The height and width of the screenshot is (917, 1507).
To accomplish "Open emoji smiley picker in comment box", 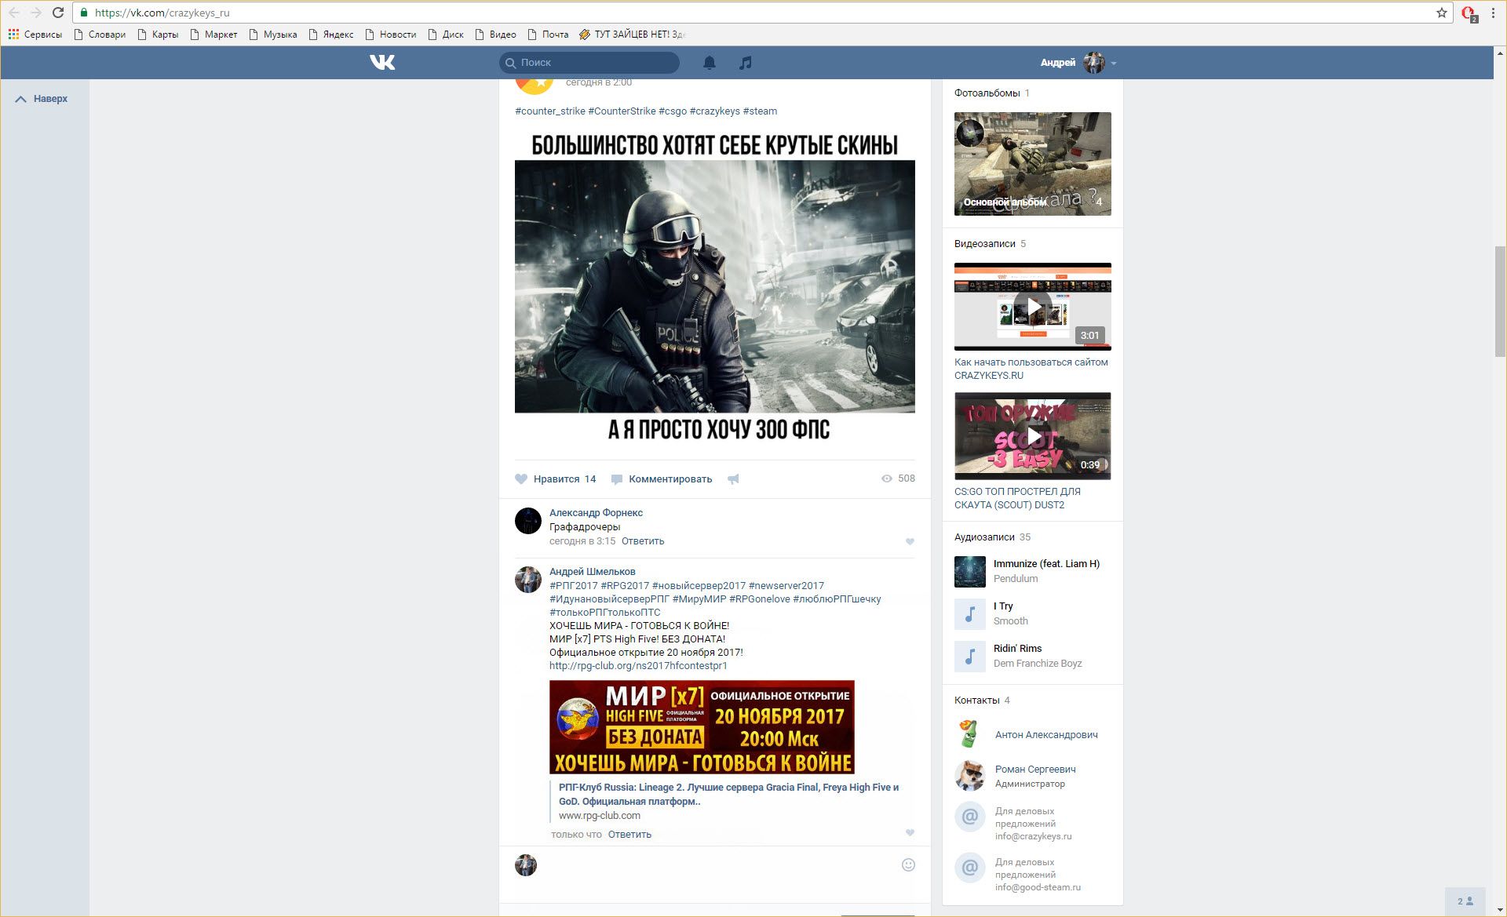I will pos(908,864).
